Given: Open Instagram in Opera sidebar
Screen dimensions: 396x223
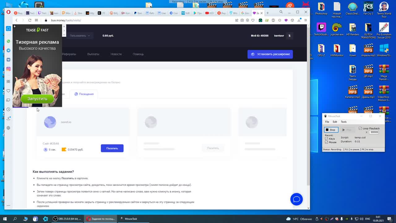Looking at the screenshot, I should [x=8, y=69].
